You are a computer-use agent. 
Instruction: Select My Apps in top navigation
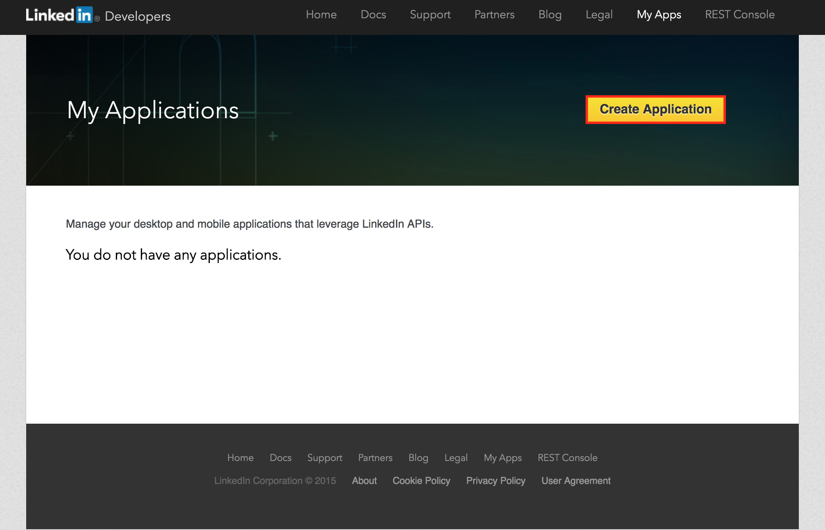pyautogui.click(x=659, y=15)
